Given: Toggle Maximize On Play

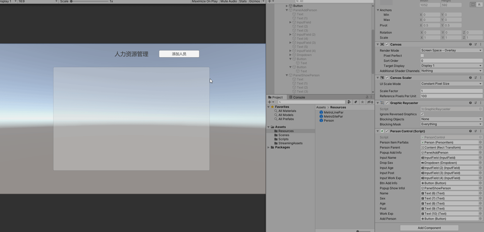Looking at the screenshot, I should point(205,1).
